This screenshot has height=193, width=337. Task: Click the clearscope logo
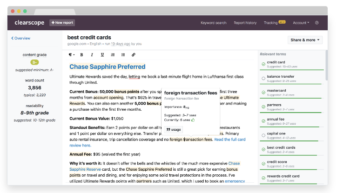pyautogui.click(x=29, y=22)
